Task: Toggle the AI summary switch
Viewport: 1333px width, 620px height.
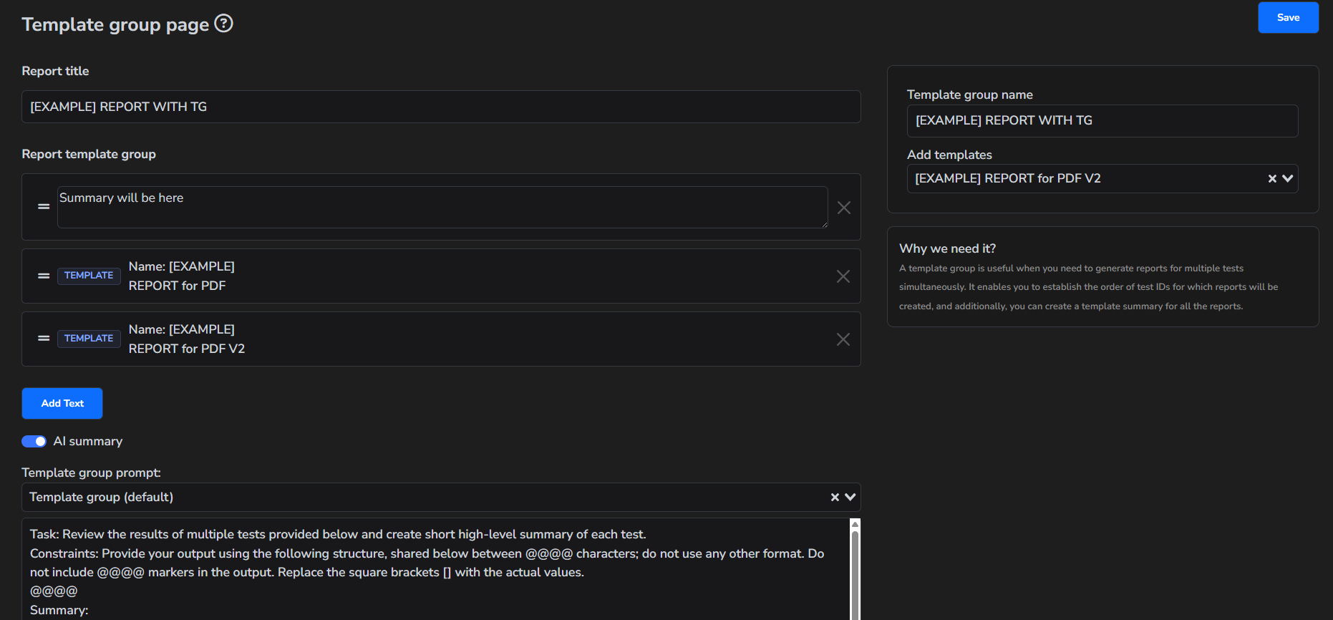Action: tap(34, 442)
